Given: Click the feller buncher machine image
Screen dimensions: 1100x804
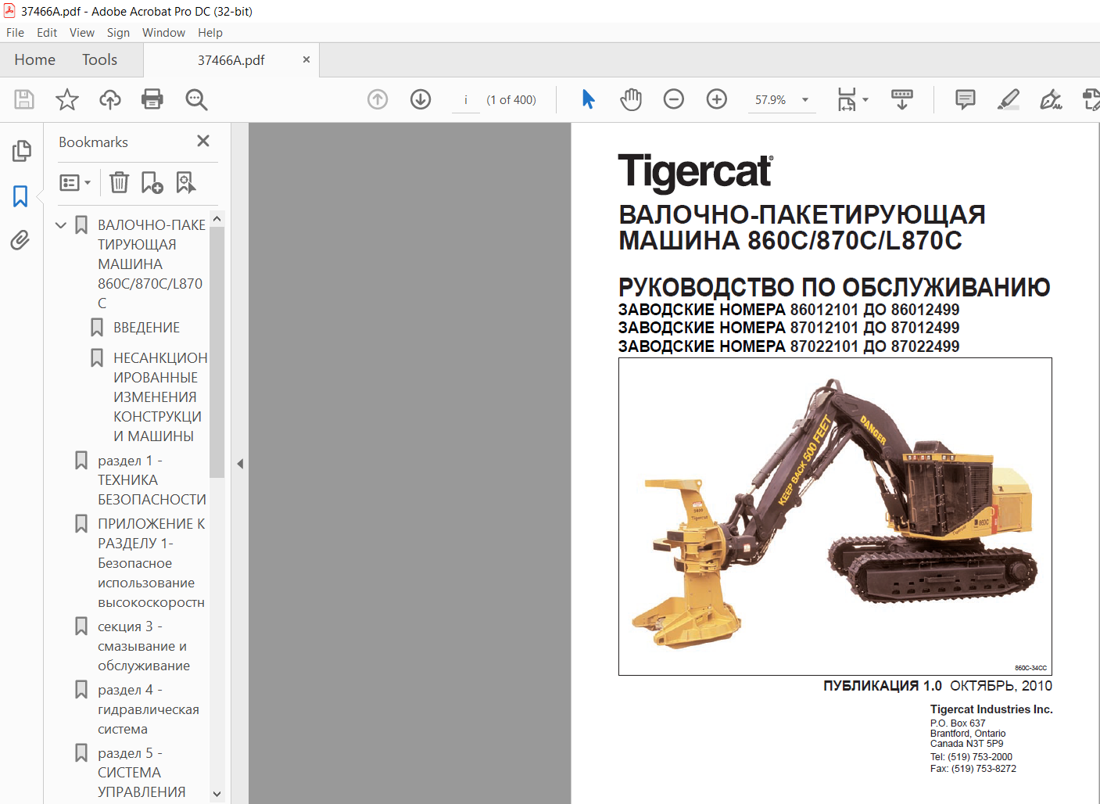Looking at the screenshot, I should click(x=835, y=516).
